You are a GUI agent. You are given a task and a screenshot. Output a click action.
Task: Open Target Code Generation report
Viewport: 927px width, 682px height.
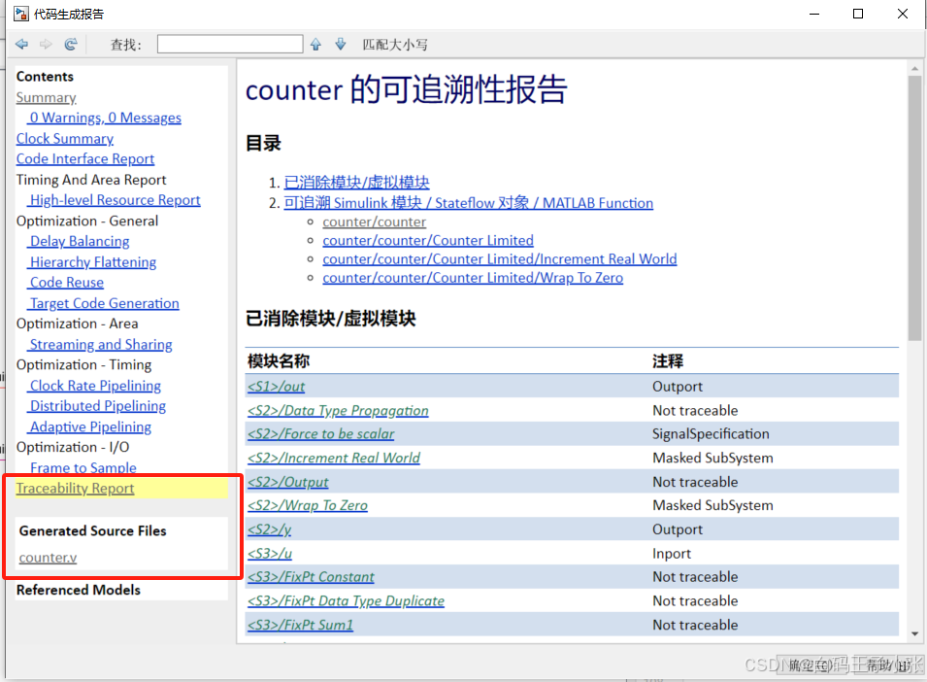(105, 303)
